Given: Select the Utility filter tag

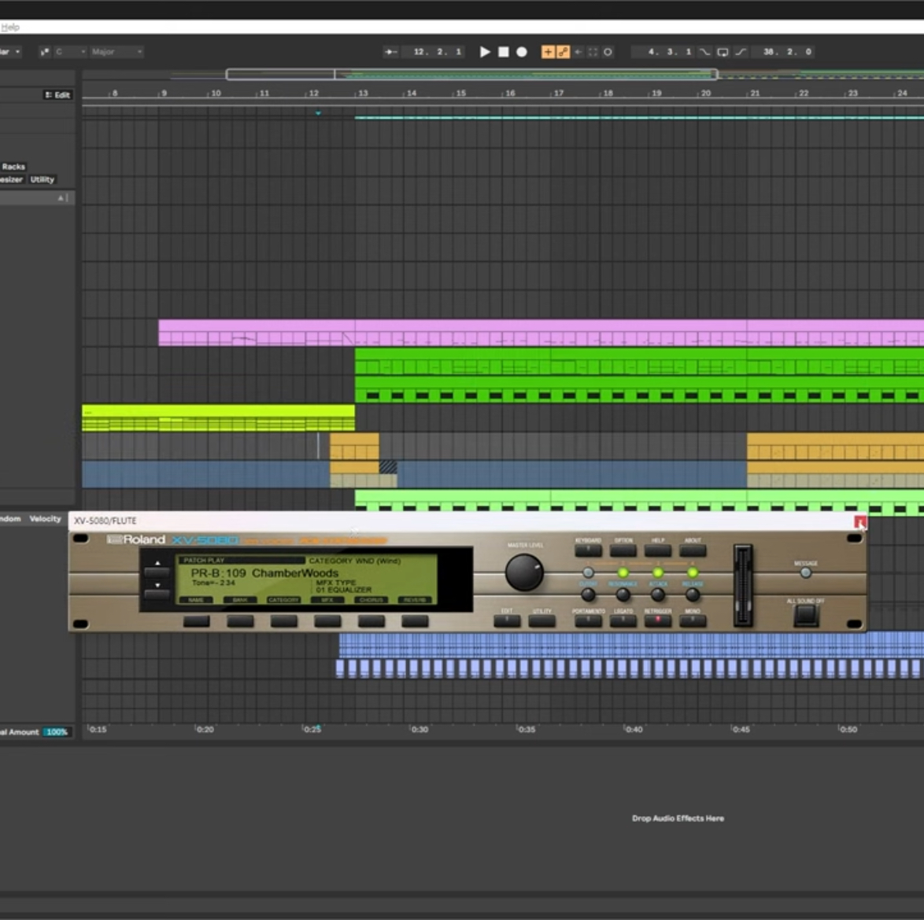Looking at the screenshot, I should pos(43,179).
